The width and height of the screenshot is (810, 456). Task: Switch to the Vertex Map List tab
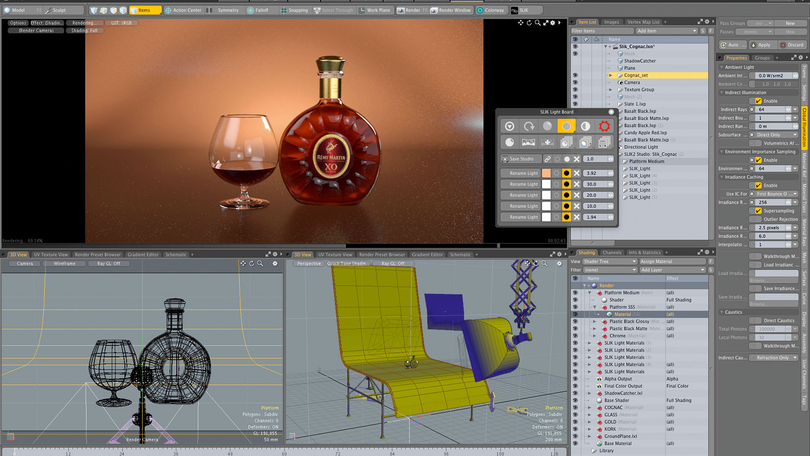pyautogui.click(x=643, y=22)
